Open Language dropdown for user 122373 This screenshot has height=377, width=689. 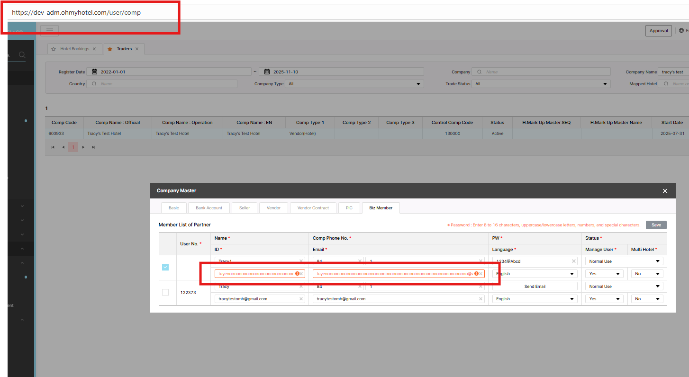535,299
